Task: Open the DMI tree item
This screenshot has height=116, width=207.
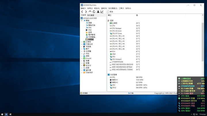Action: pos(89,27)
